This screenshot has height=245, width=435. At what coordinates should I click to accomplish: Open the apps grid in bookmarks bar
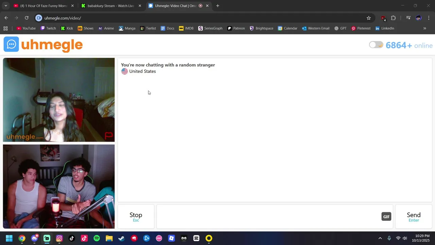tap(5, 28)
